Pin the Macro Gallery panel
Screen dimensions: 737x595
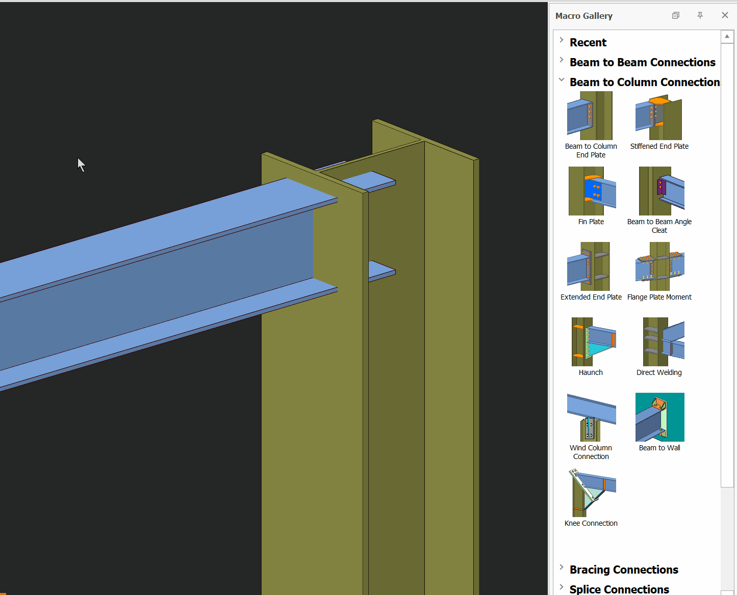click(700, 15)
